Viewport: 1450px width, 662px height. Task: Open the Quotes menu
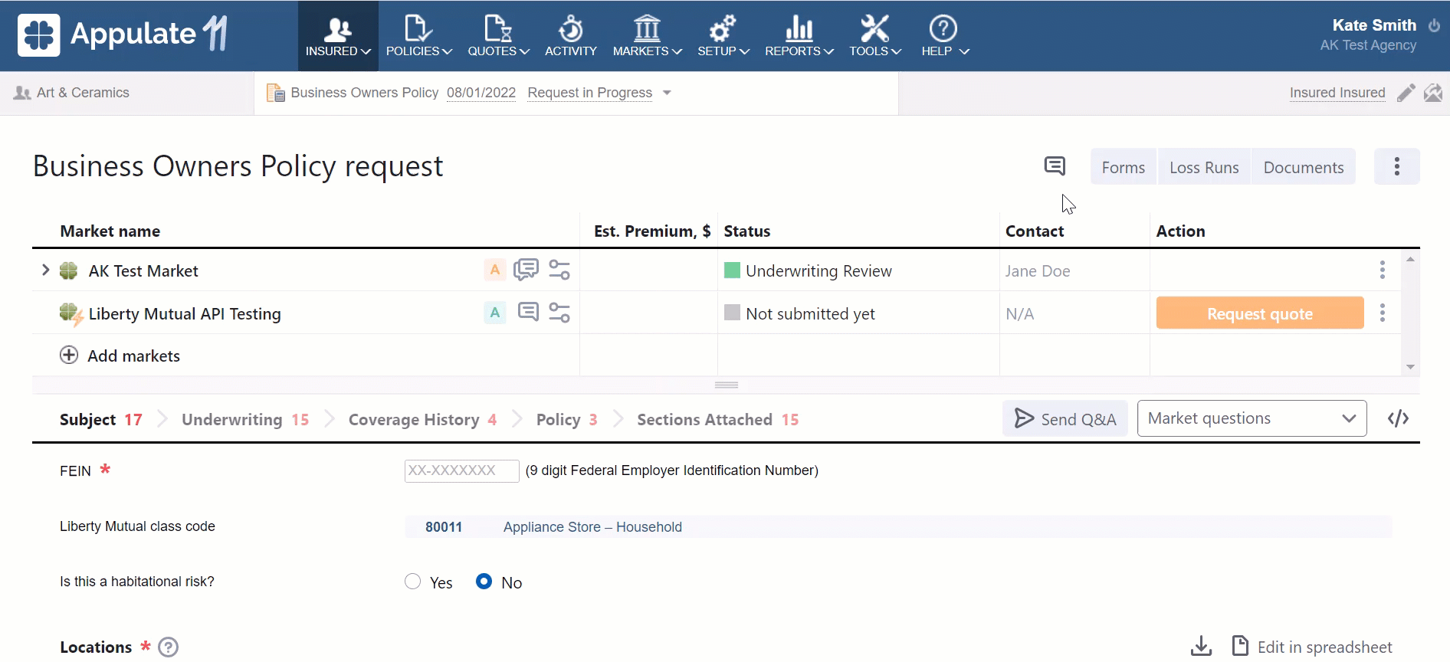[x=498, y=36]
